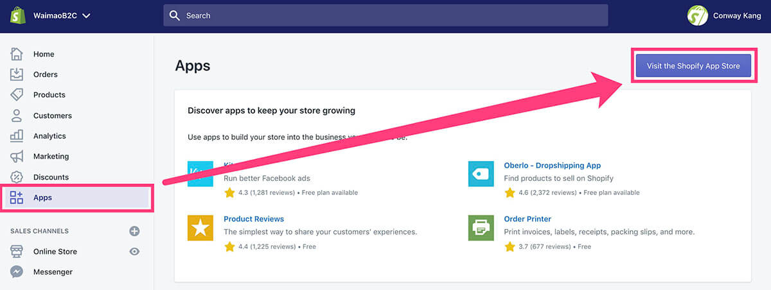Viewport: 771px width, 290px height.
Task: Add a sales channel with plus icon
Action: coord(134,231)
